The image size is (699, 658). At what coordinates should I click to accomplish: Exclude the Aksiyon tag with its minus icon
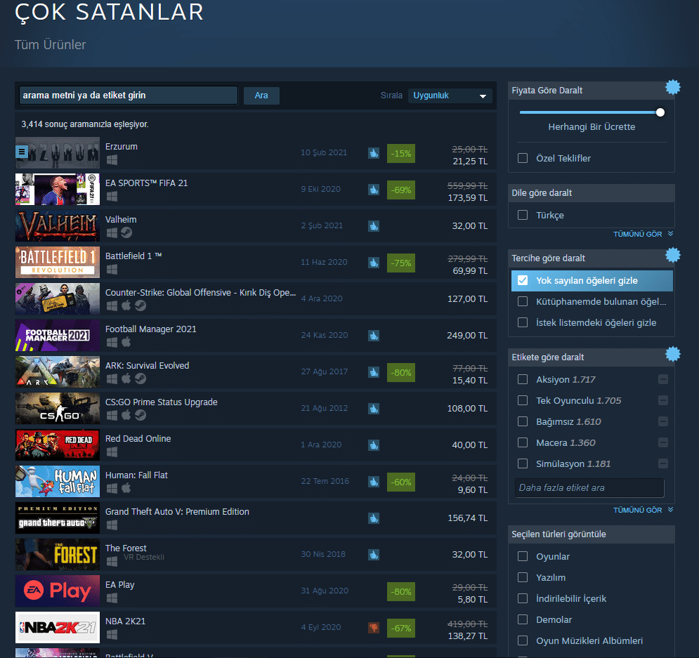pyautogui.click(x=663, y=380)
